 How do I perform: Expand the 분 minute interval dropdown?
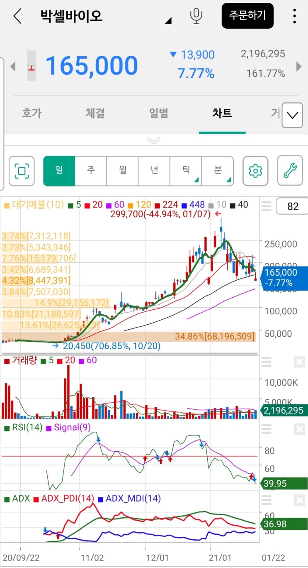coord(218,171)
